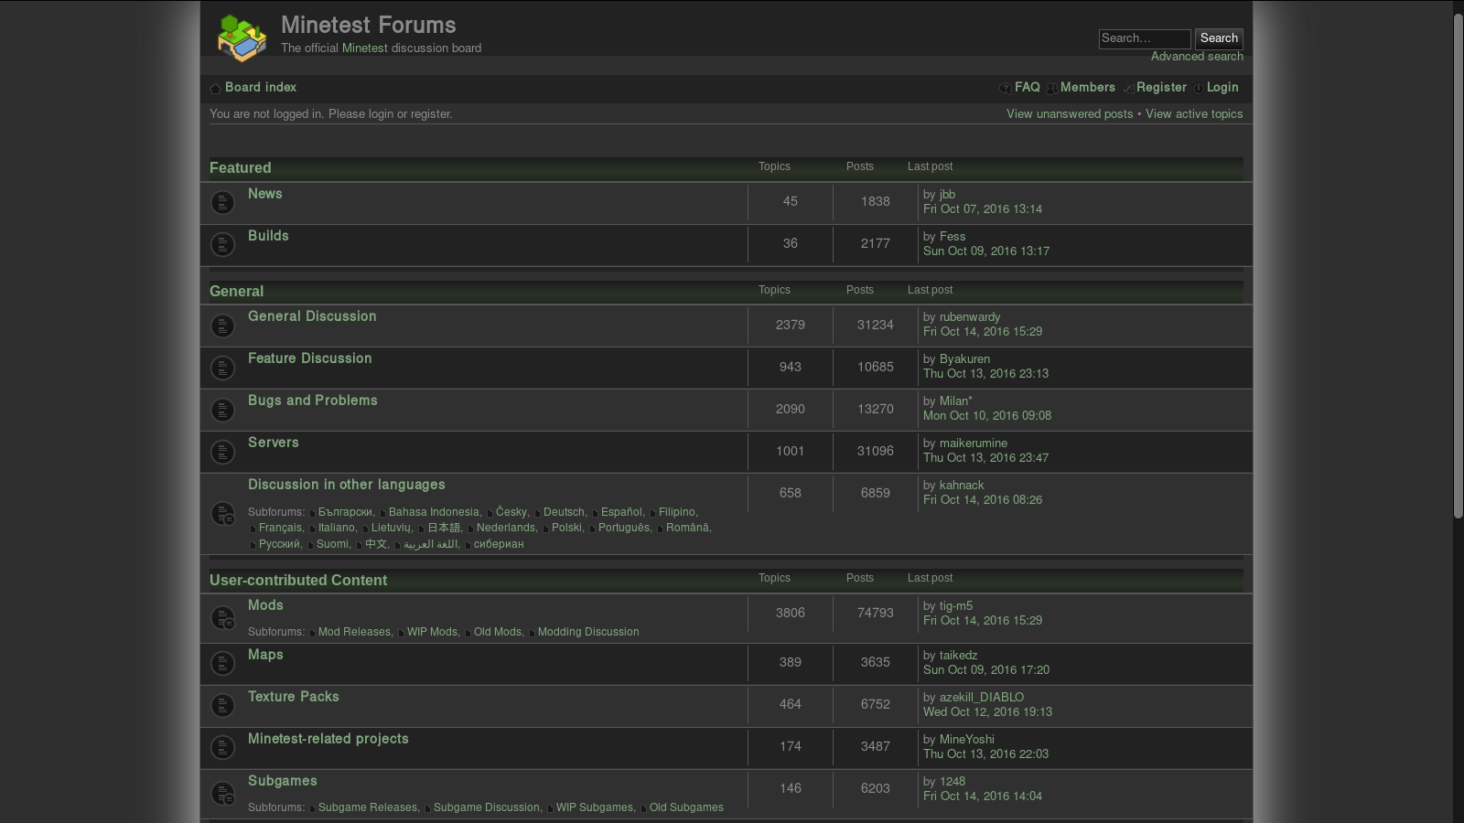The height and width of the screenshot is (823, 1464).
Task: Click the Bugs and Problems forum icon
Action: point(222,410)
